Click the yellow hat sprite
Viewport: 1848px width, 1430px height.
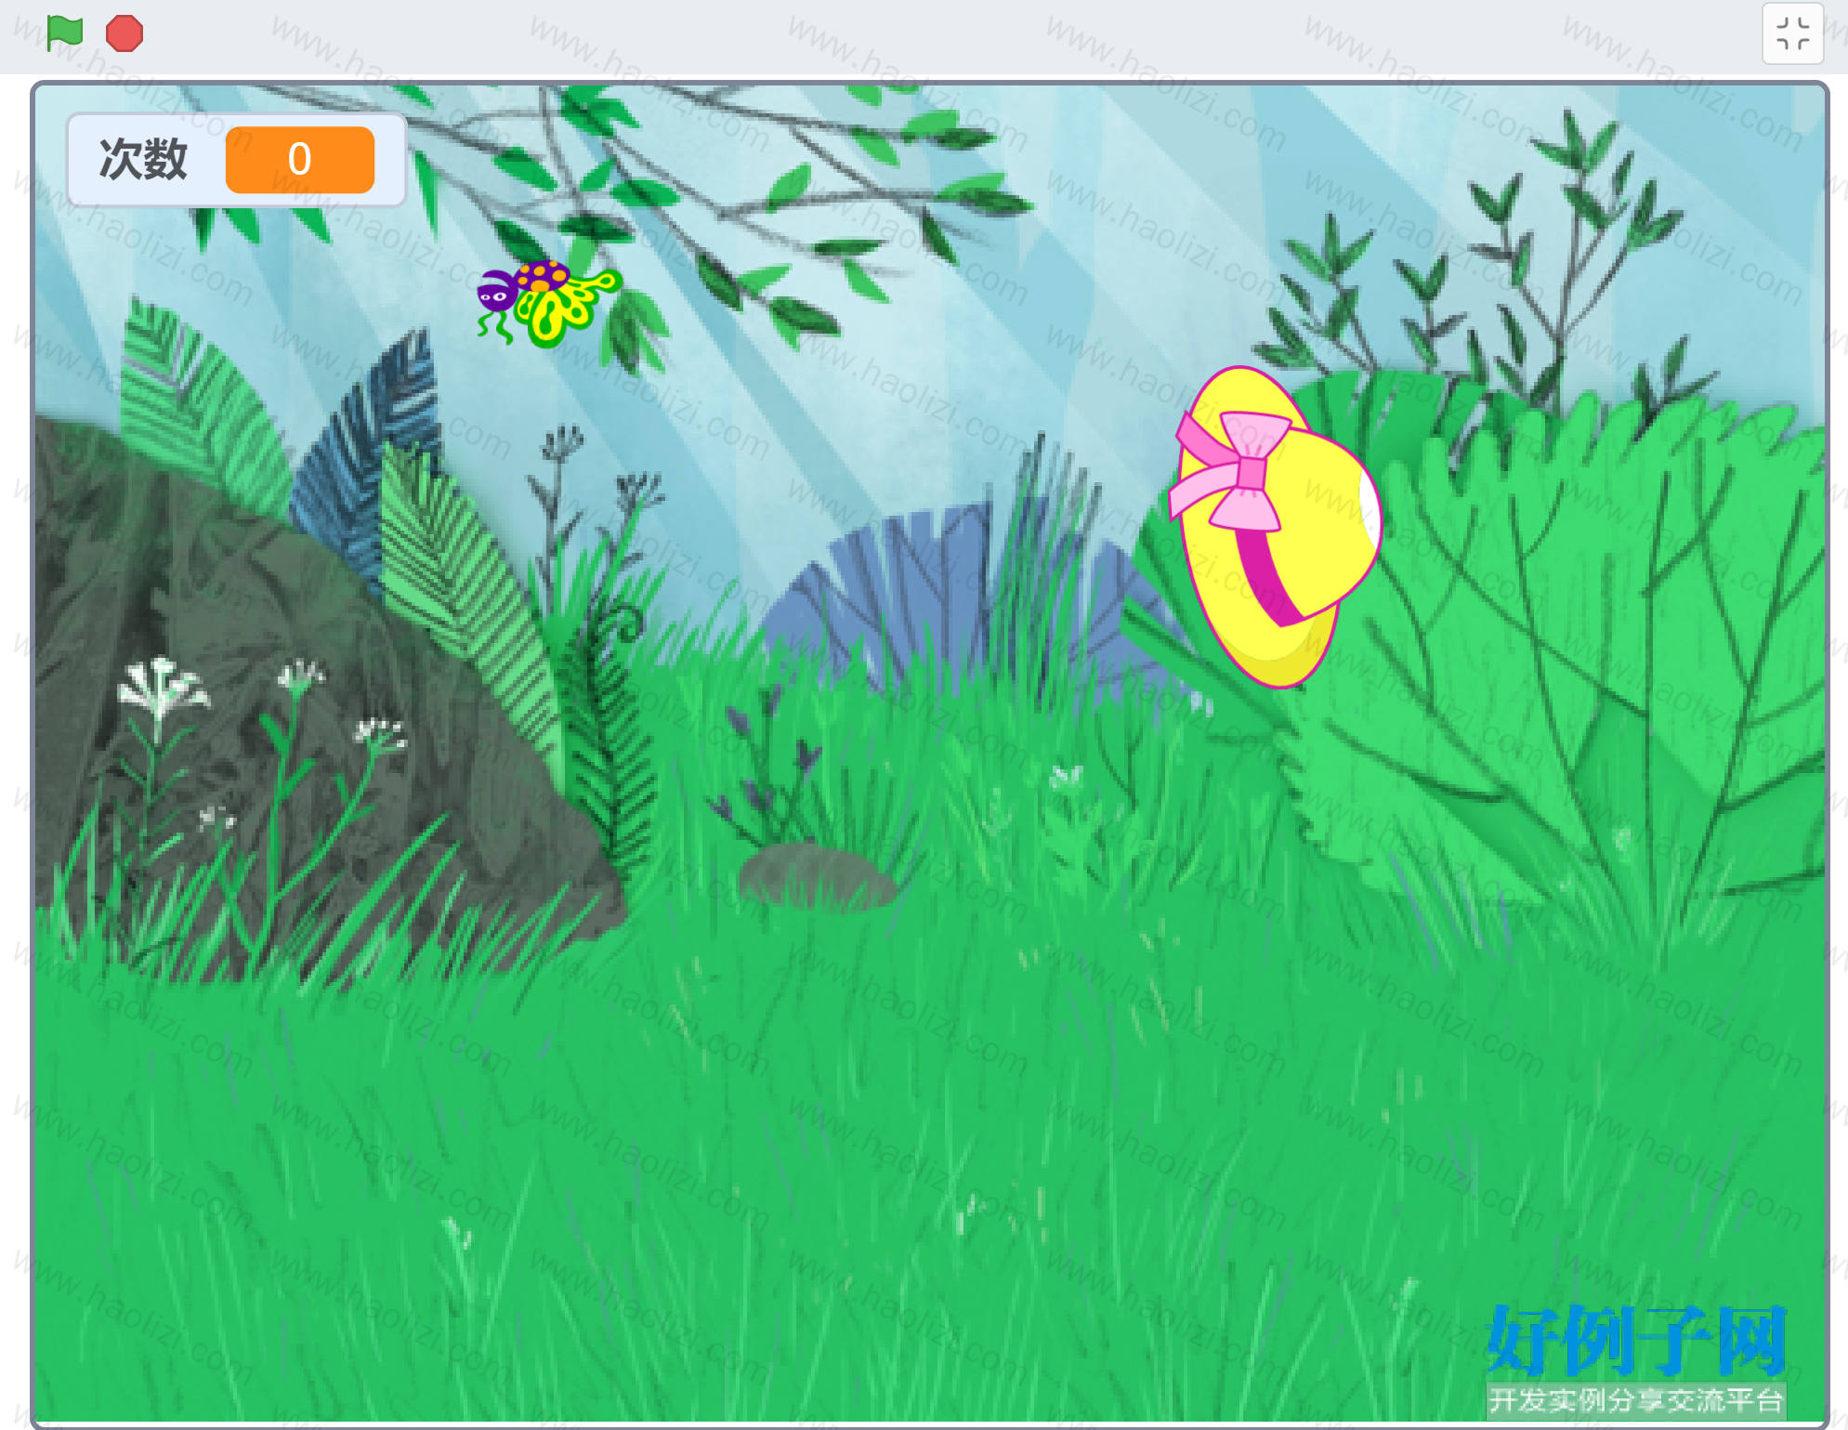pos(1275,526)
